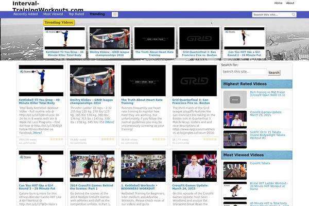Open grid title 'Dmitry Klokov - GRID league championships 2014'
This screenshot has height=206, width=309.
92,101
